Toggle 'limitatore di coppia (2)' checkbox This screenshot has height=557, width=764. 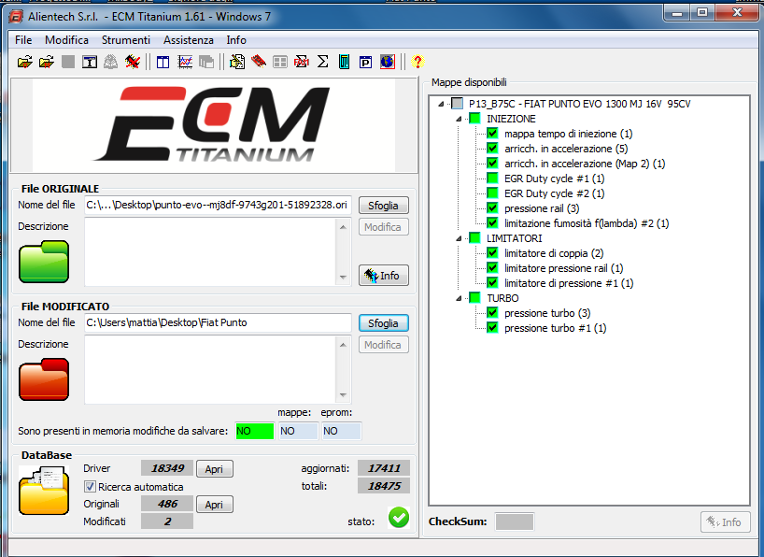coord(492,252)
